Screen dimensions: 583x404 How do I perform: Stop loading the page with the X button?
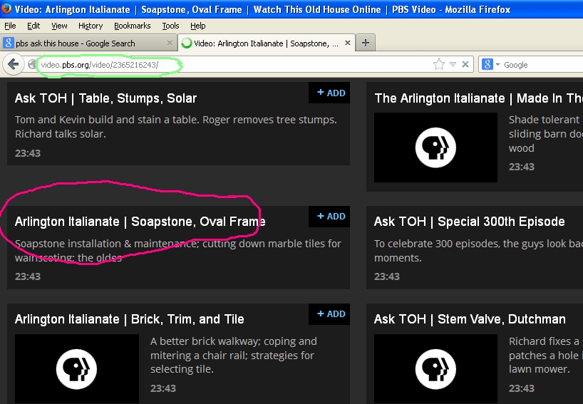coord(465,64)
